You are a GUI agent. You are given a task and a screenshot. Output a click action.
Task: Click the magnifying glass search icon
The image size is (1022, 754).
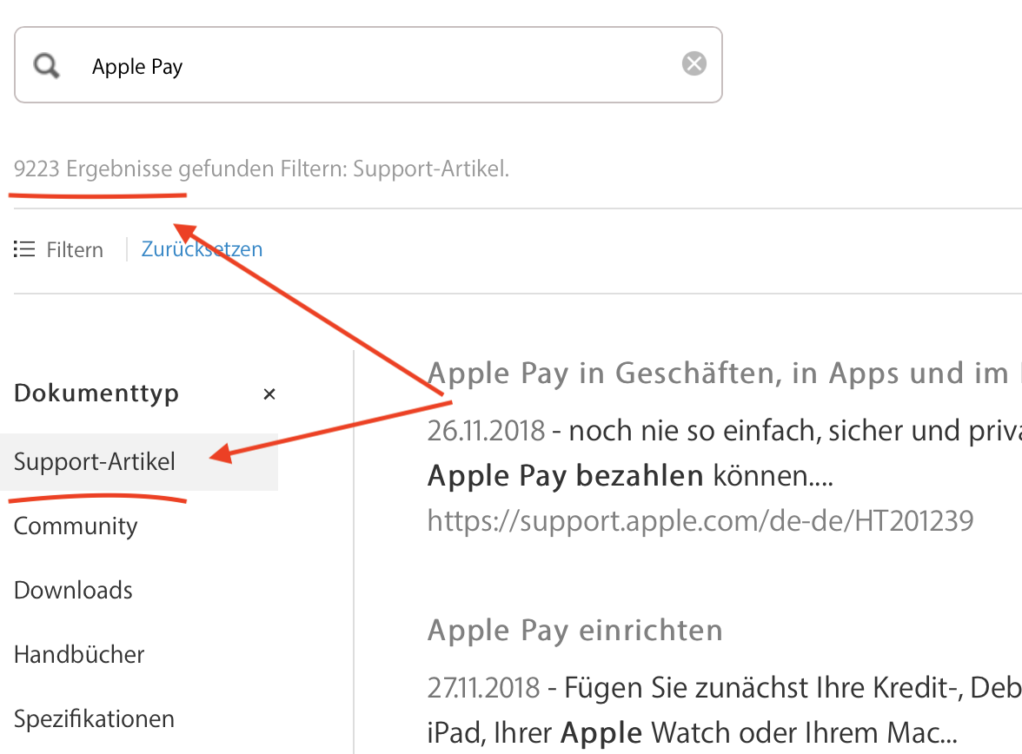coord(47,66)
